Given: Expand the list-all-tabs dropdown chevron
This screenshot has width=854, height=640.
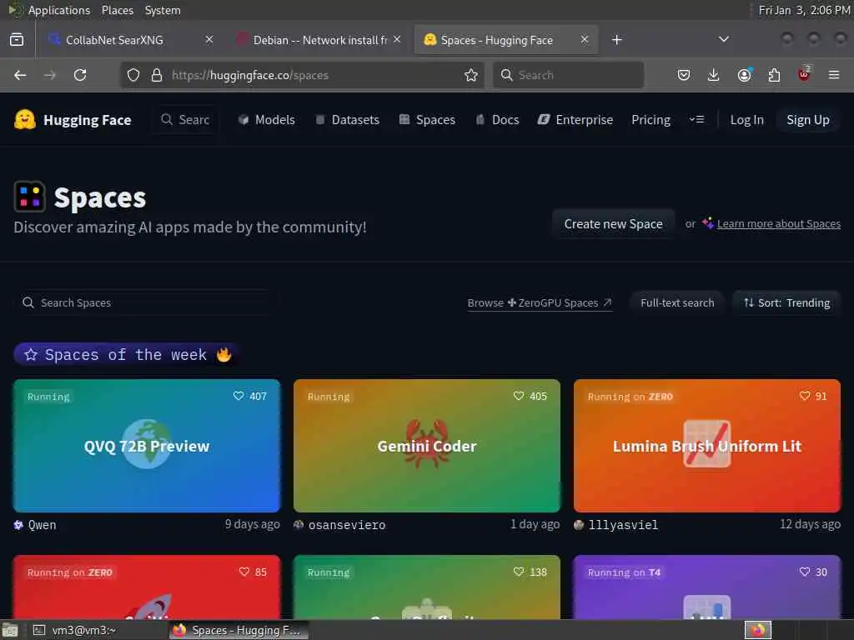Looking at the screenshot, I should coord(723,39).
